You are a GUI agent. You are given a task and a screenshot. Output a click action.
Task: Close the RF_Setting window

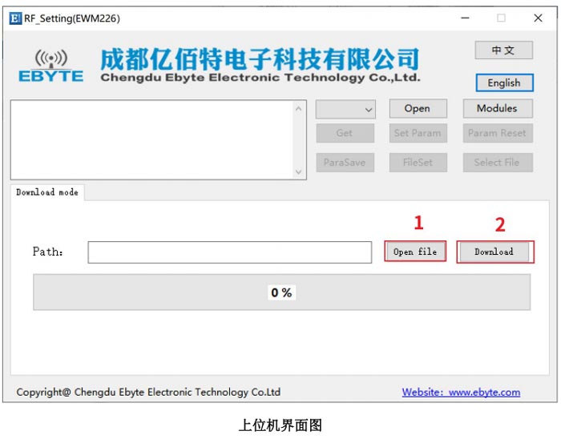click(x=538, y=18)
